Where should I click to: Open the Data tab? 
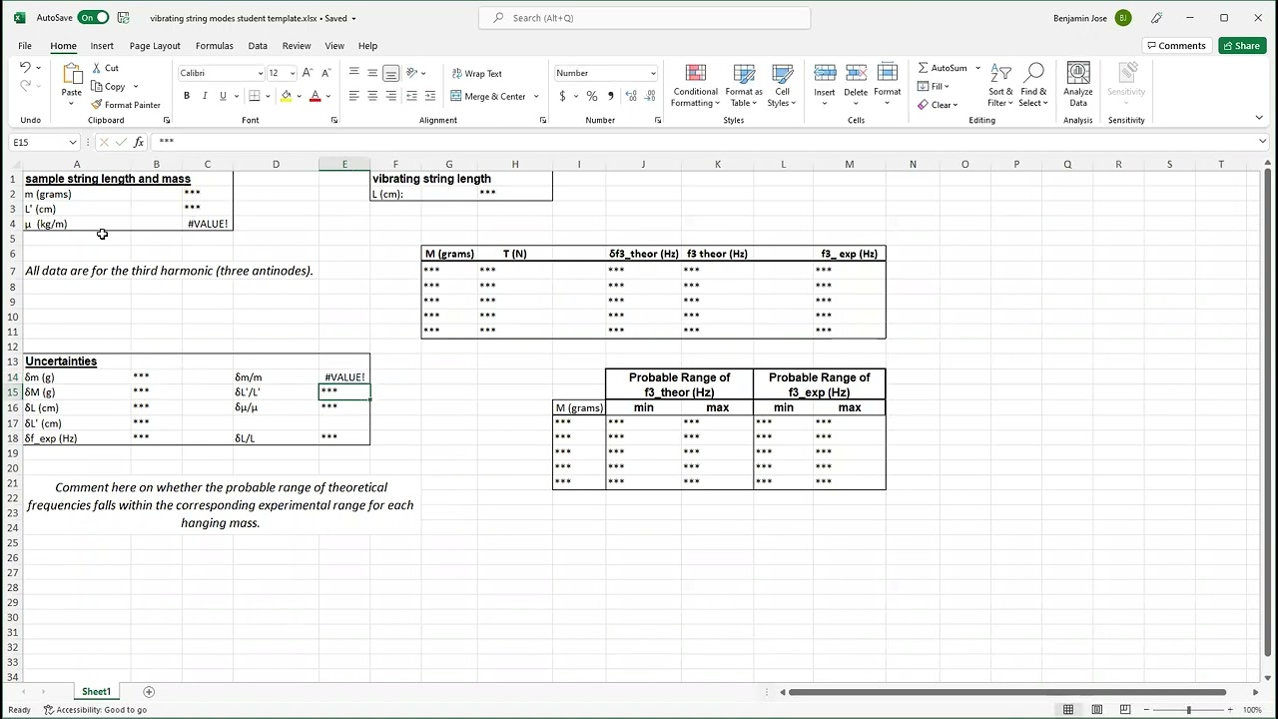258,46
